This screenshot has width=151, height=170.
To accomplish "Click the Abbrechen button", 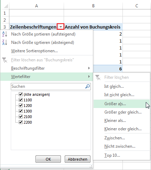I will pos(78,159).
